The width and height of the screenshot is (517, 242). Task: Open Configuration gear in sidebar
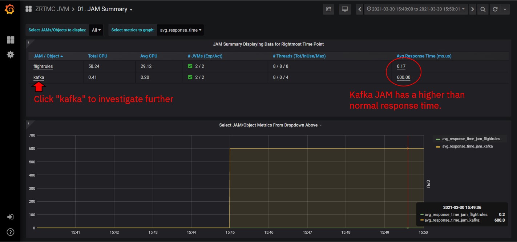pyautogui.click(x=11, y=55)
